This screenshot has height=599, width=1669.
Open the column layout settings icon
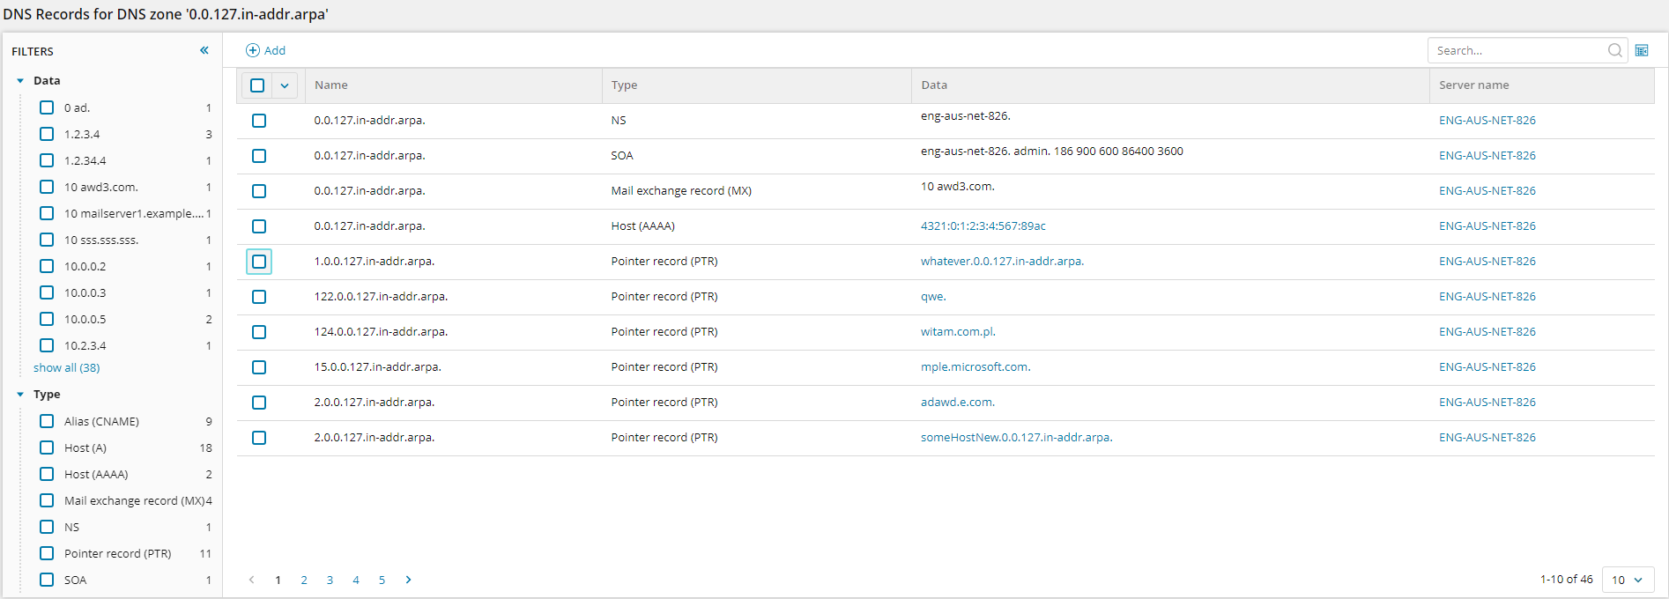tap(1642, 50)
